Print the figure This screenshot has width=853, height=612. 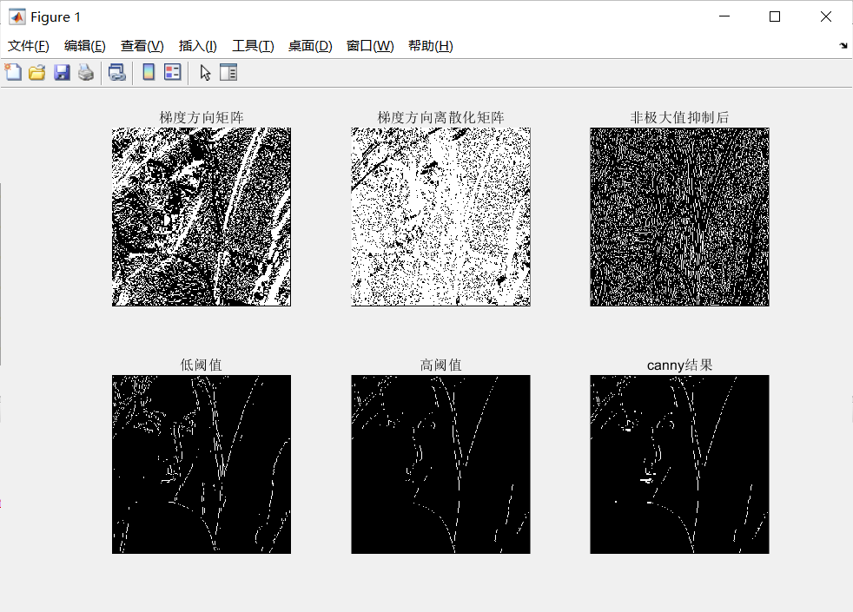[85, 72]
